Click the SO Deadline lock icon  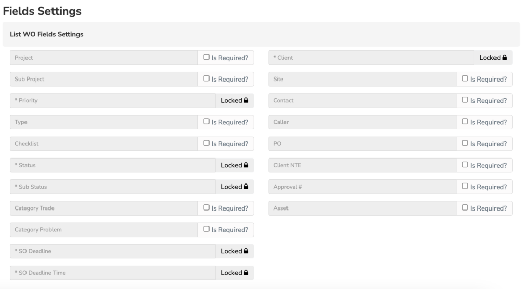tap(246, 251)
